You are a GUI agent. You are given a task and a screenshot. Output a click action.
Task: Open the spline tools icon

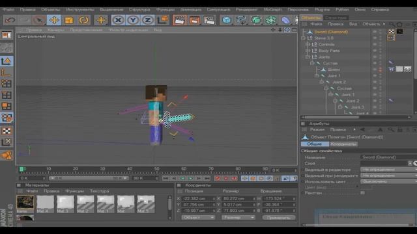click(242, 20)
